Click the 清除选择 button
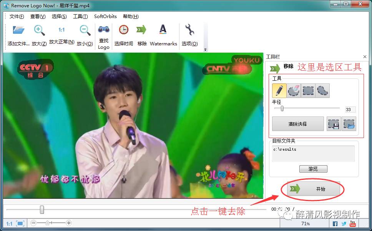This screenshot has width=372, height=231. point(298,124)
